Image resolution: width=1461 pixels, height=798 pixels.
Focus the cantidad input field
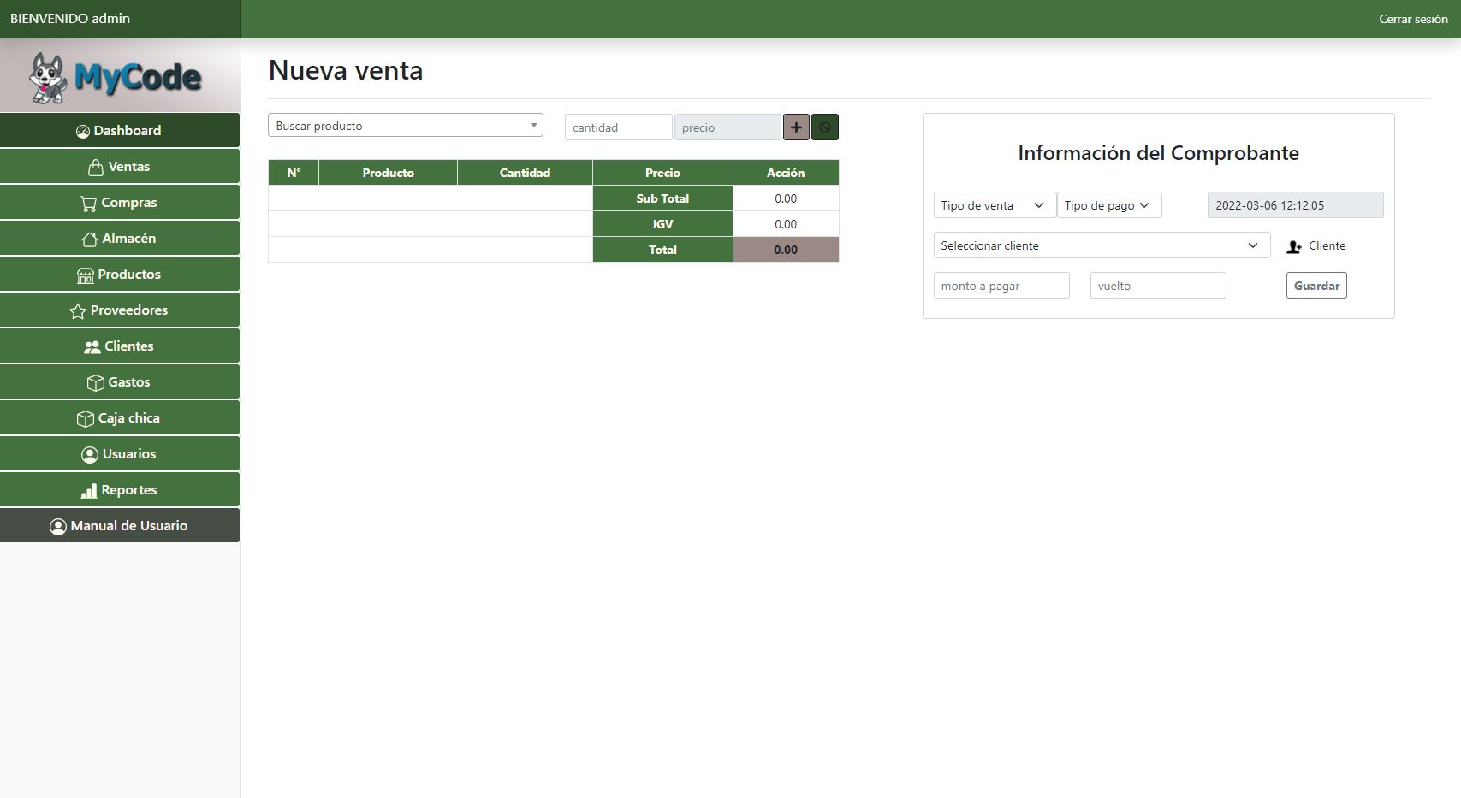(x=617, y=127)
